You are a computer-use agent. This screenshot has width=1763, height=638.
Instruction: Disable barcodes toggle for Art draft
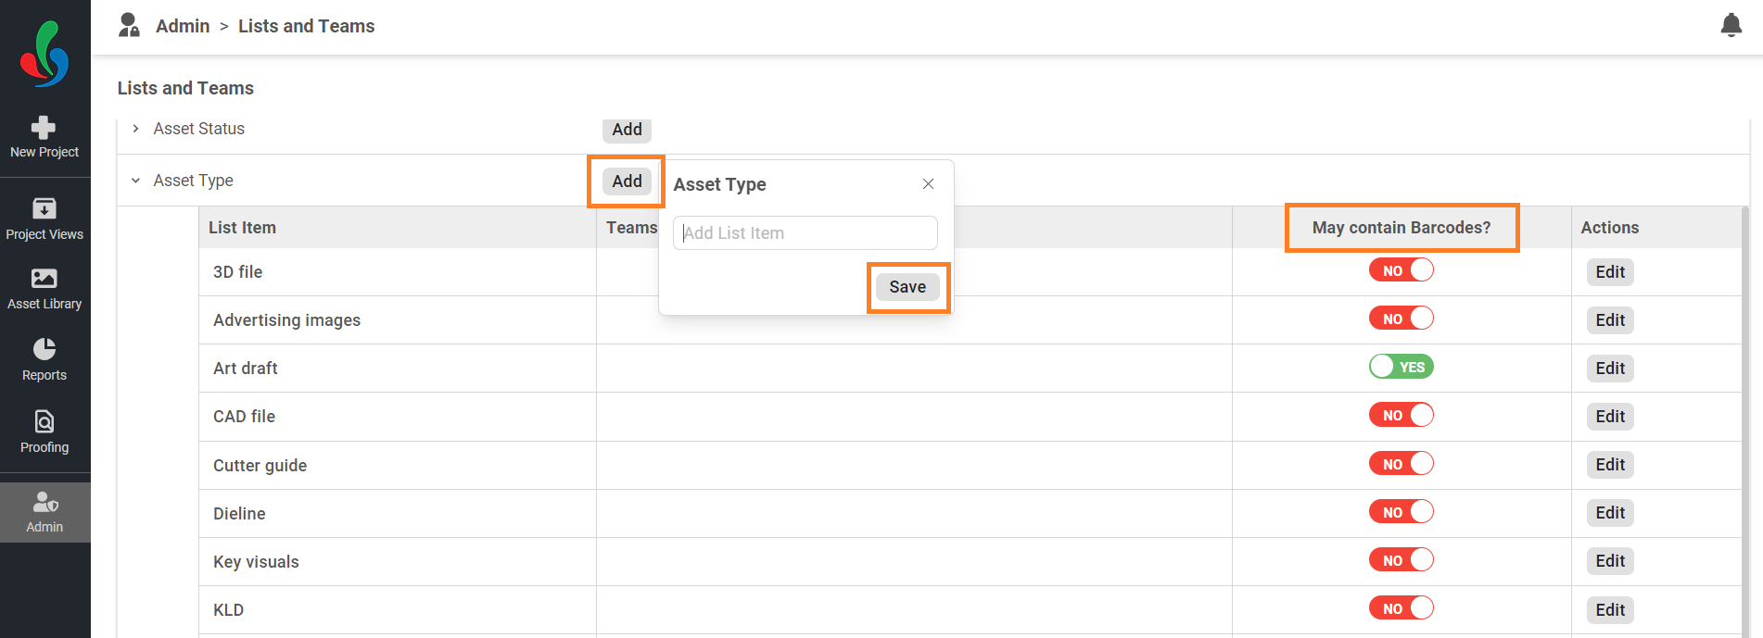click(x=1401, y=367)
